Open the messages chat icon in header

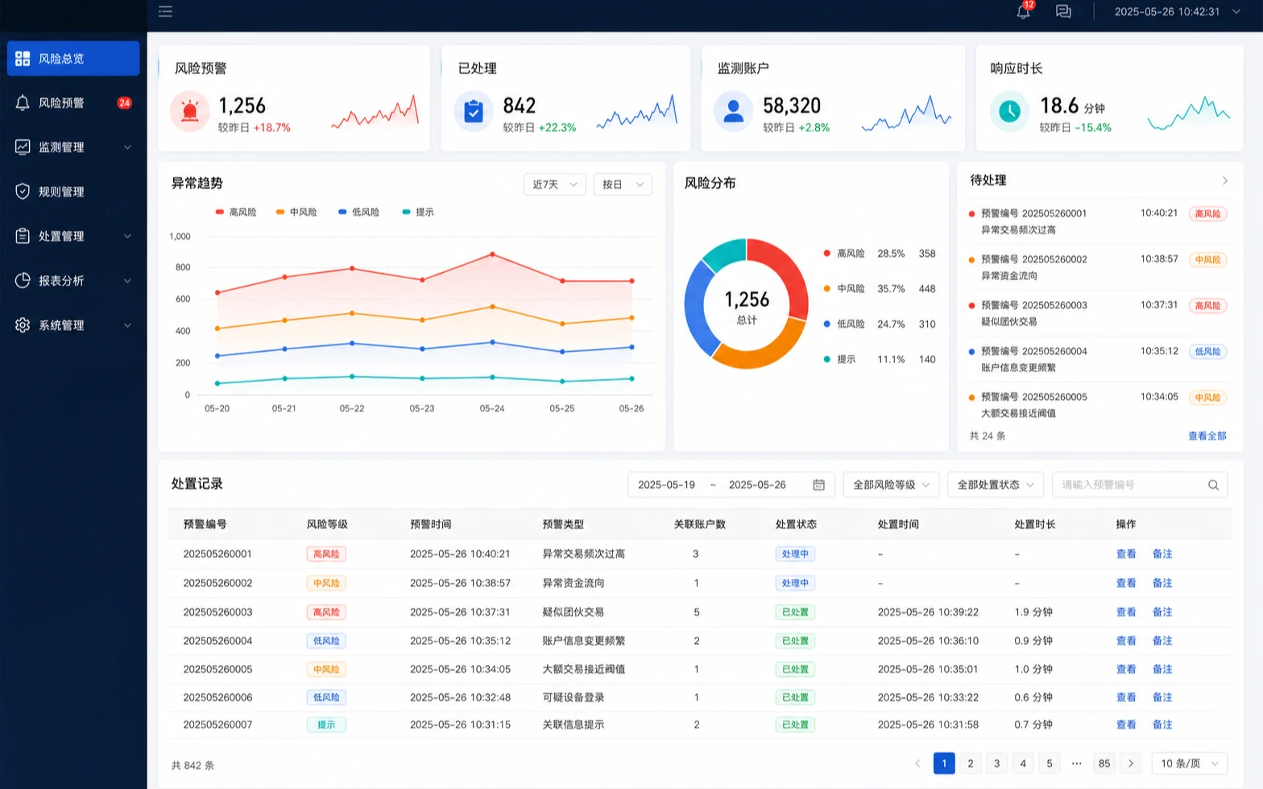(1063, 11)
